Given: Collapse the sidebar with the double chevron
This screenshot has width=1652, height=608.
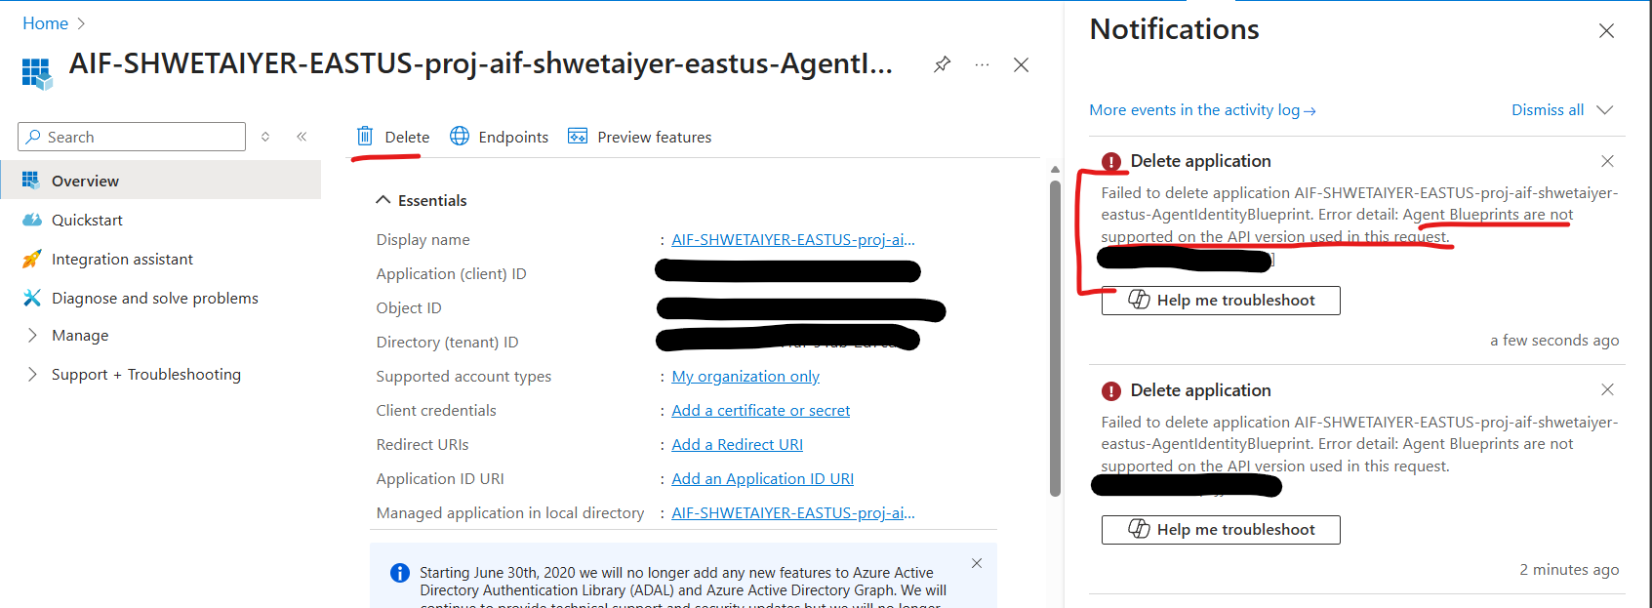Looking at the screenshot, I should click(302, 137).
